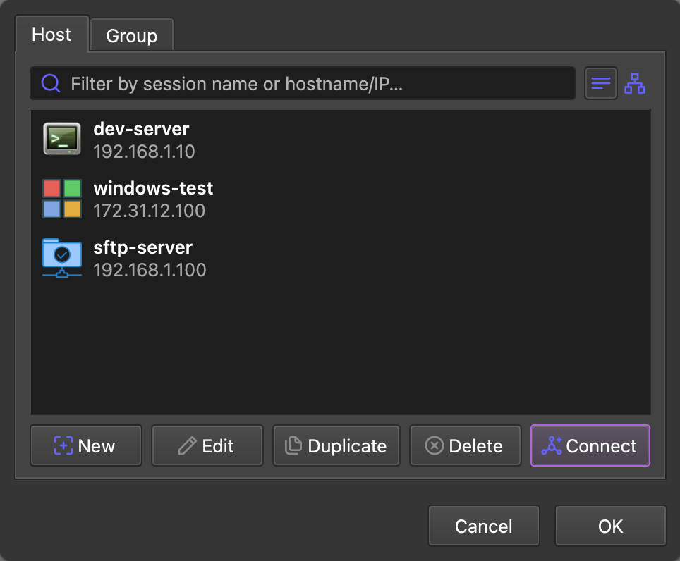Switch to network tree view icon

tap(635, 83)
